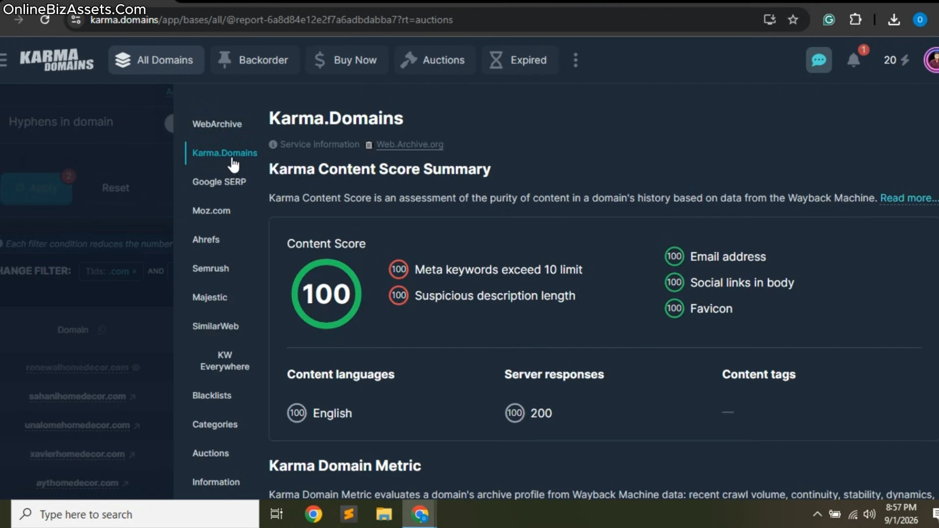
Task: Bookmark this page with the star icon
Action: [793, 20]
